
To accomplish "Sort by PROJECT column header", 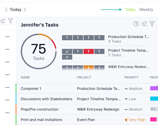I will pos(84,78).
